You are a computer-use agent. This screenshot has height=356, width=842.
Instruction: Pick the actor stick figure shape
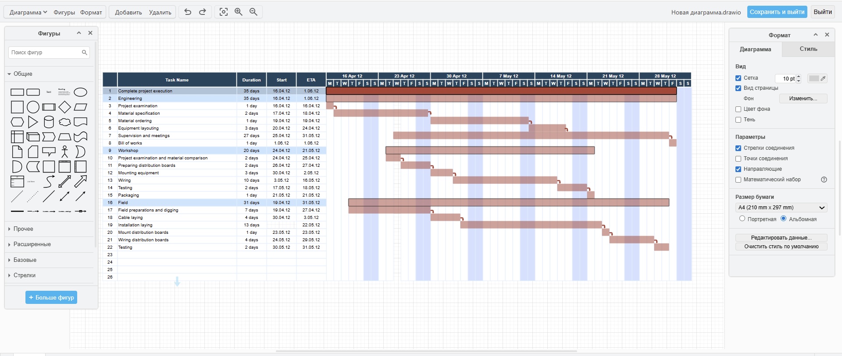(x=64, y=152)
